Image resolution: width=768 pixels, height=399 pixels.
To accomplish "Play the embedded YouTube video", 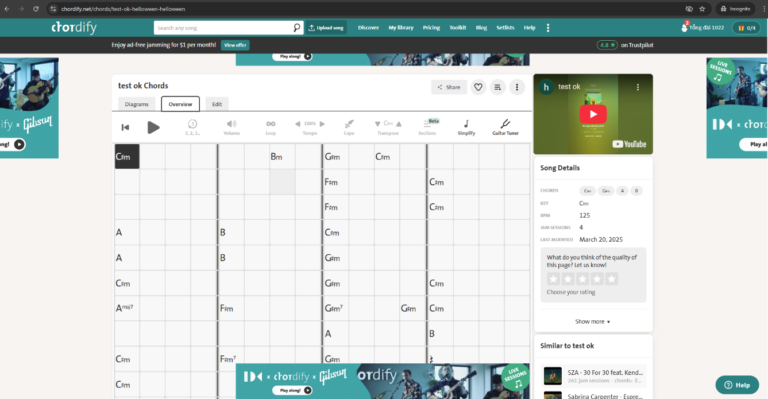I will [592, 113].
